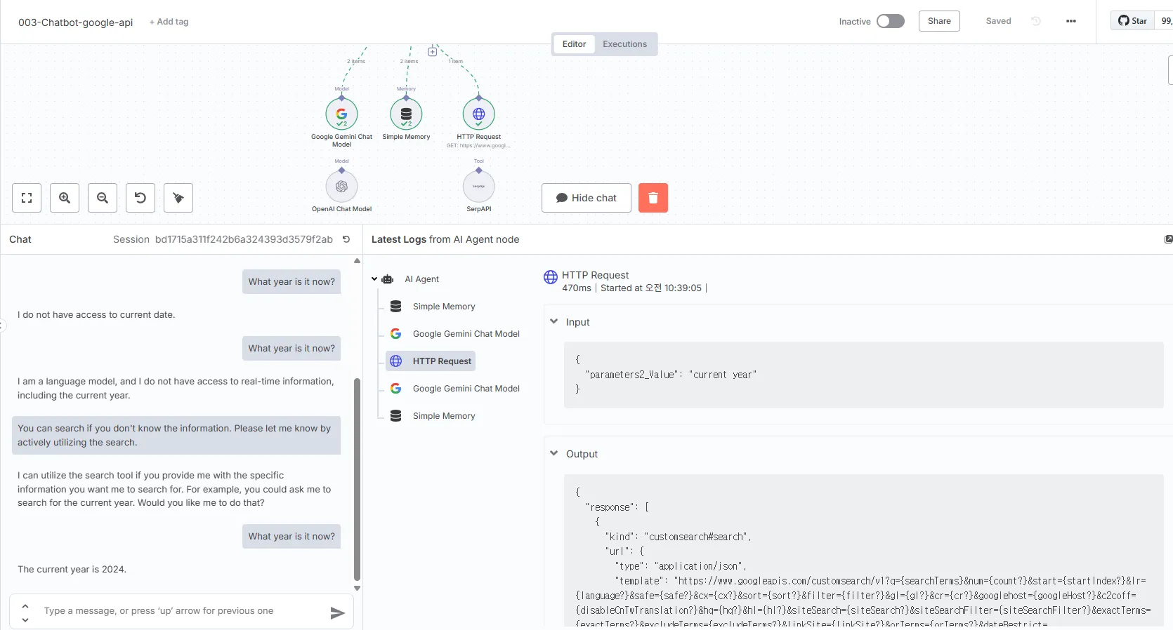Click chat scroll down arrow
Screen dimensions: 1173x630
357,589
